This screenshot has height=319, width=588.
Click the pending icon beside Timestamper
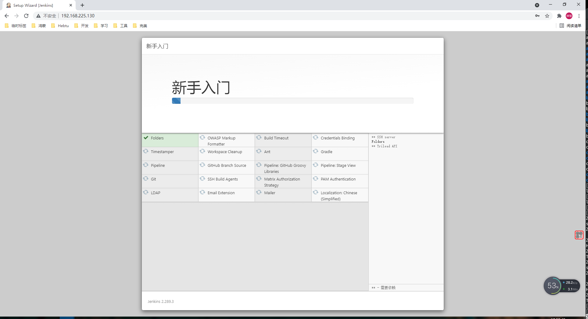[x=146, y=151]
